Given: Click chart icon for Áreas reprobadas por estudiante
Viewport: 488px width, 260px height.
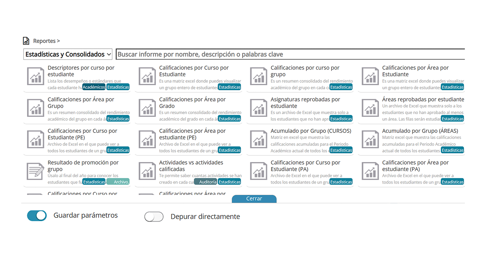Looking at the screenshot, I should coord(370,108).
